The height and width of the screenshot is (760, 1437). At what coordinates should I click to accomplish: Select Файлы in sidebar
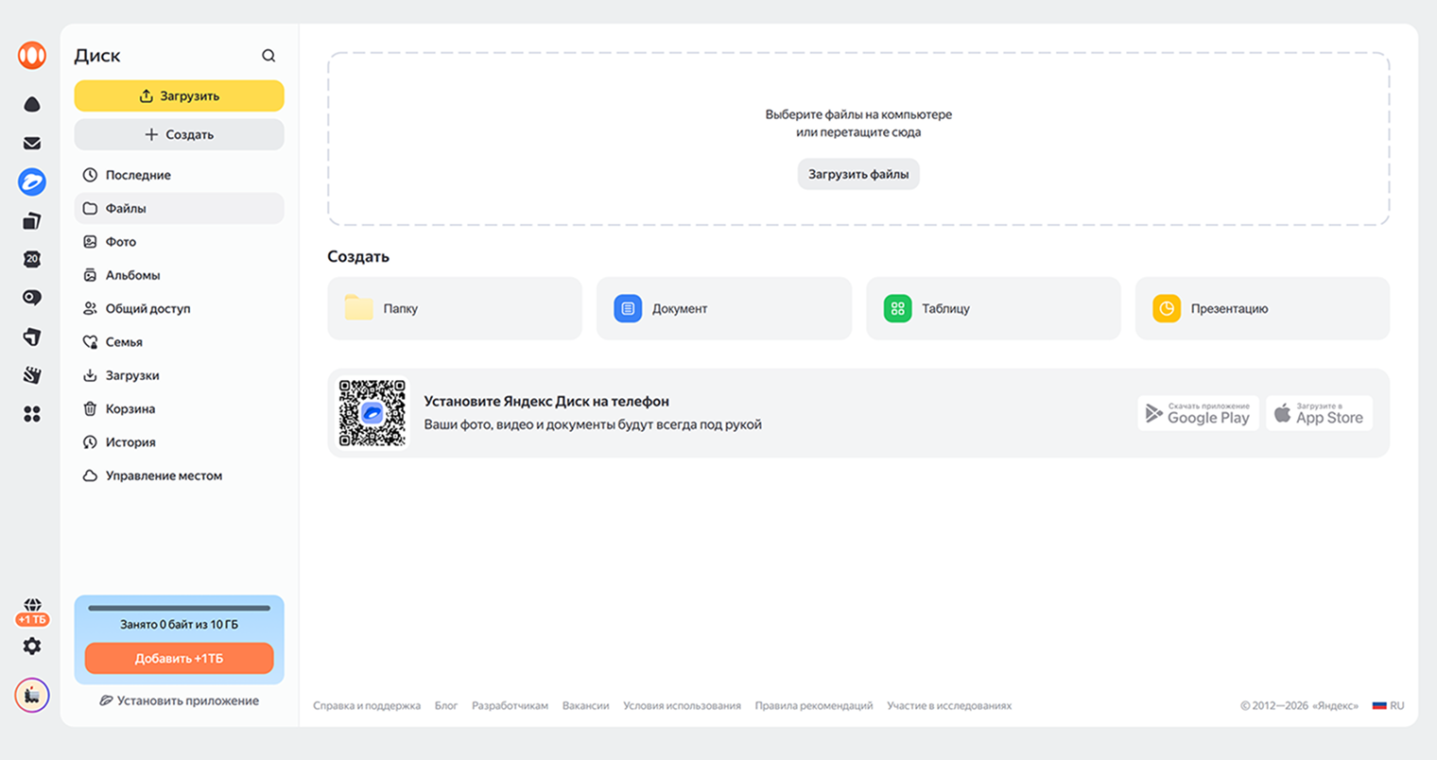(179, 208)
